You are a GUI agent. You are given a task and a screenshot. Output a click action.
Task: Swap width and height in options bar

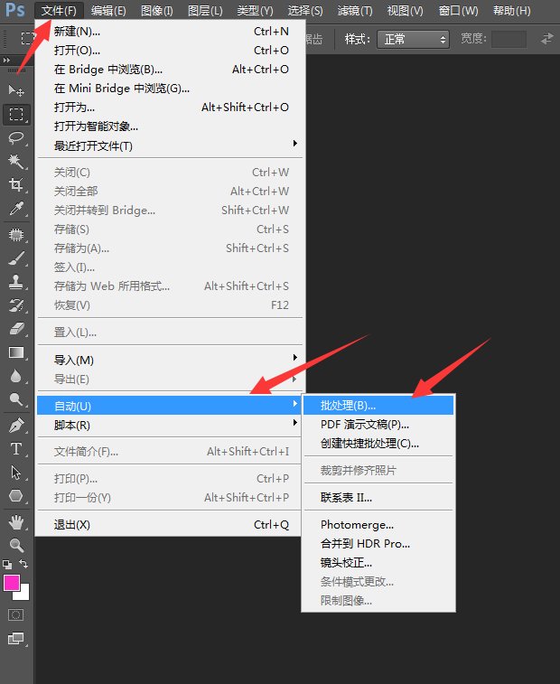pos(546,39)
